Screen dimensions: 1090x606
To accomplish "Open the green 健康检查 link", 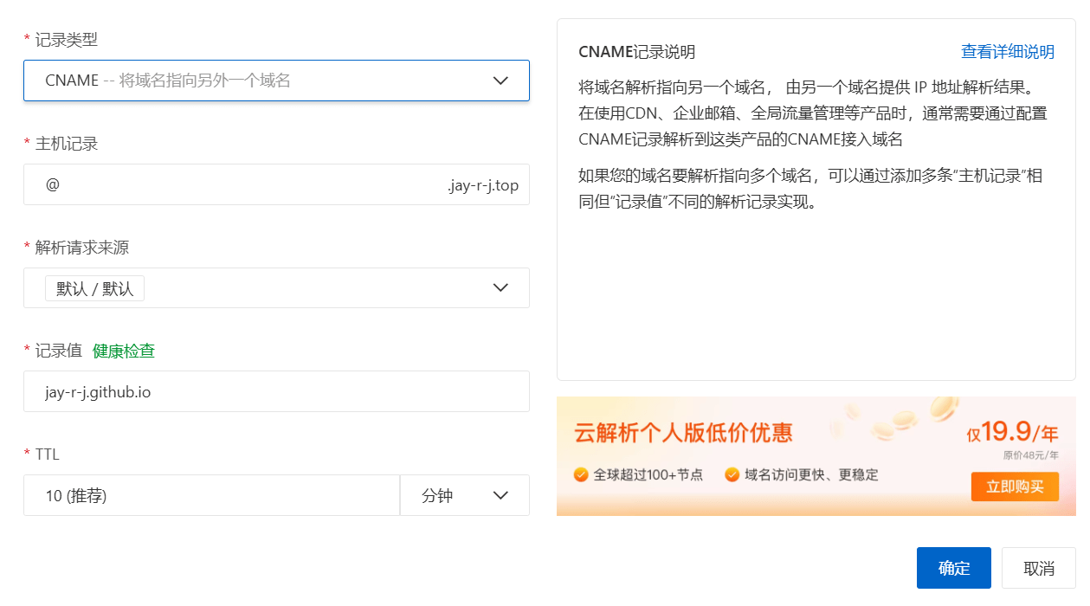I will (x=124, y=351).
